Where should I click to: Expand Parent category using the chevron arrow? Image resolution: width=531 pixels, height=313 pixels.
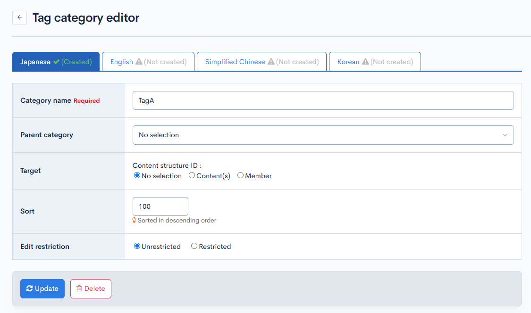(x=505, y=135)
